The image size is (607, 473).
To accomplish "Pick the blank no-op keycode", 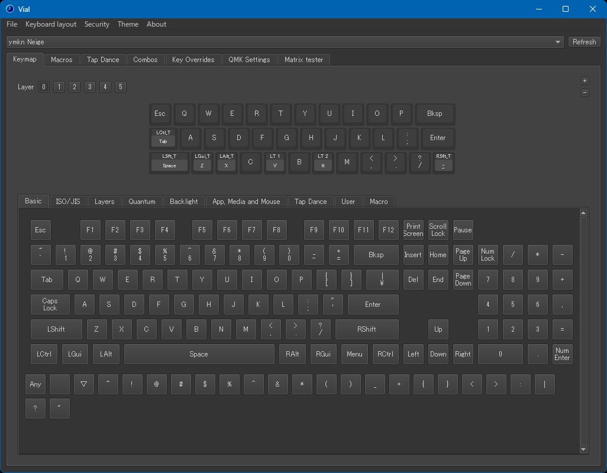I will [x=60, y=384].
